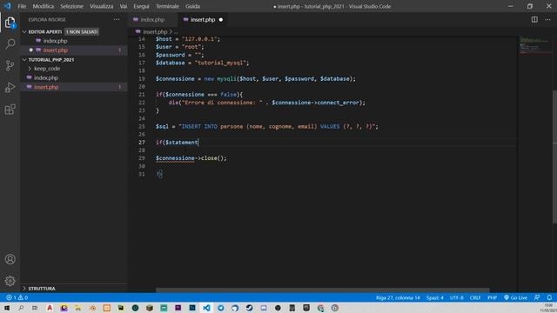The image size is (557, 313).
Task: Click the feedback icon in status bar
Action: pyautogui.click(x=537, y=297)
